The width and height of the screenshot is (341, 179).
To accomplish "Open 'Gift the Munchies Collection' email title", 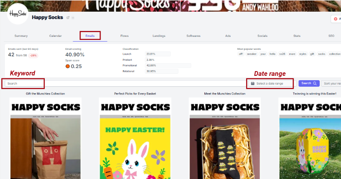I will tap(45, 94).
